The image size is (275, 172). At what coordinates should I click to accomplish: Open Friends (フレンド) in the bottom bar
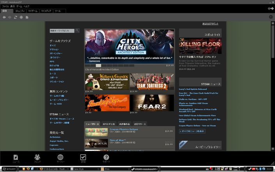37,158
